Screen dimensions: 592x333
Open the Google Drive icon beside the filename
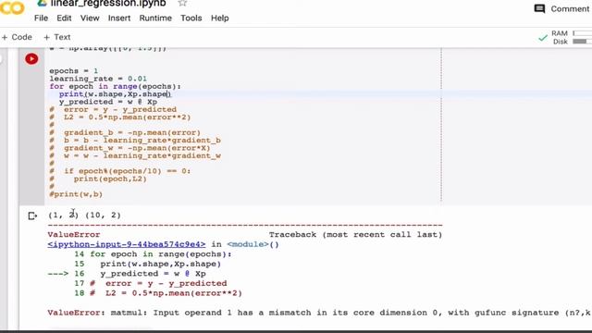point(42,3)
